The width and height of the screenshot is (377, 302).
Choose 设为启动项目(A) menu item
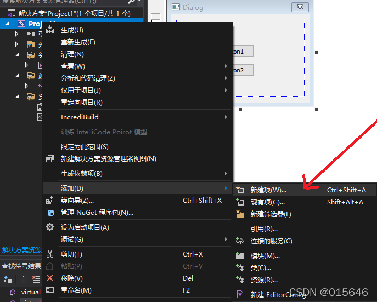(x=138, y=227)
